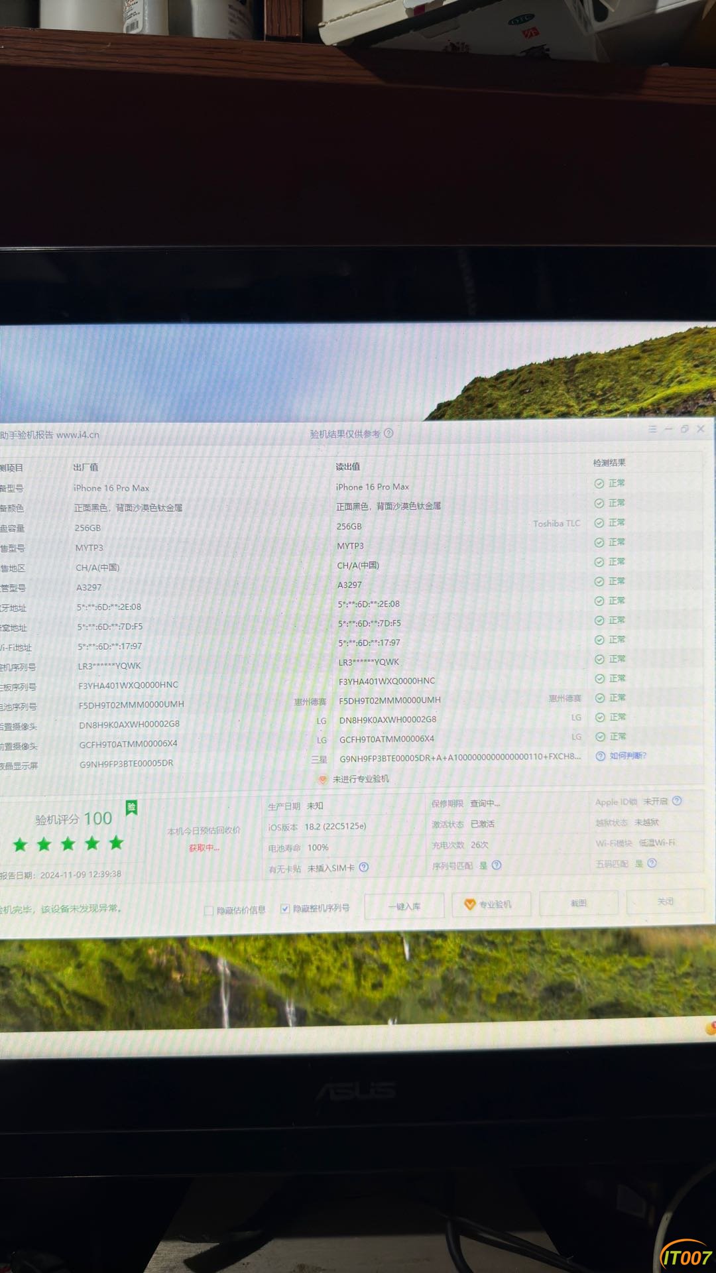Click the iOS version 18.2 (22C5125e)
Viewport: 716px width, 1273px height.
click(335, 827)
